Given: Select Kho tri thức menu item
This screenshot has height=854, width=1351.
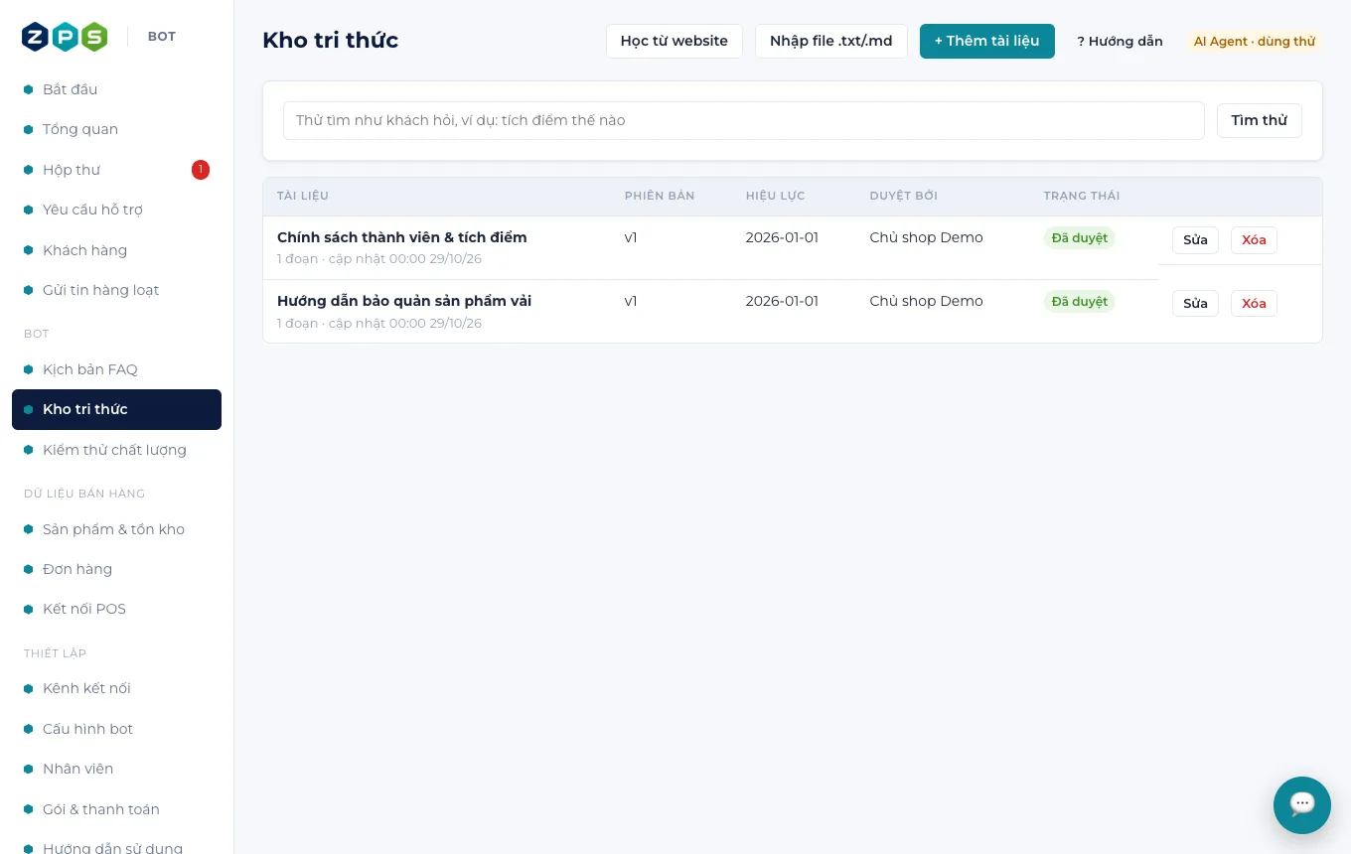Looking at the screenshot, I should click(116, 409).
